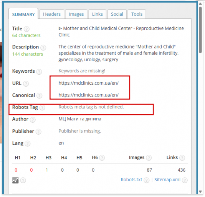The image size is (205, 197).
Task: Click the help icon after Sitemap.xml
Action: tap(185, 180)
